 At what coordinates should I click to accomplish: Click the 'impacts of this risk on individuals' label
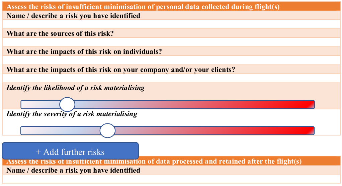click(x=84, y=52)
